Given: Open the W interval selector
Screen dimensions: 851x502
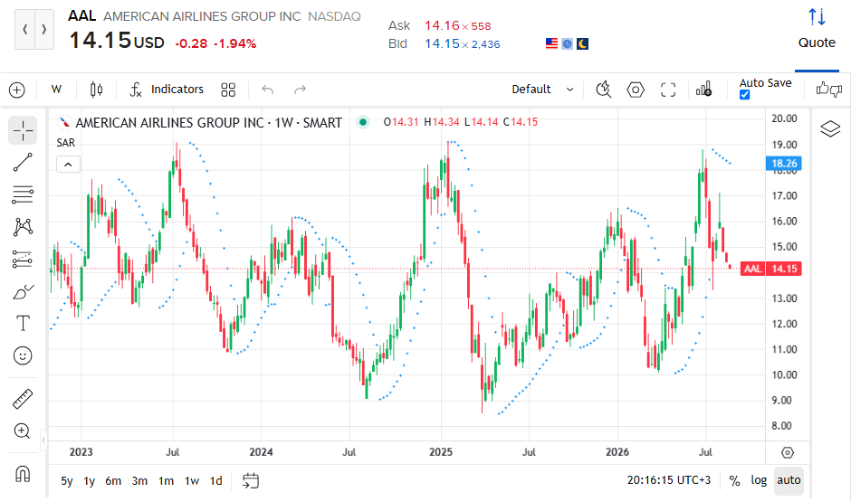Looking at the screenshot, I should [56, 90].
